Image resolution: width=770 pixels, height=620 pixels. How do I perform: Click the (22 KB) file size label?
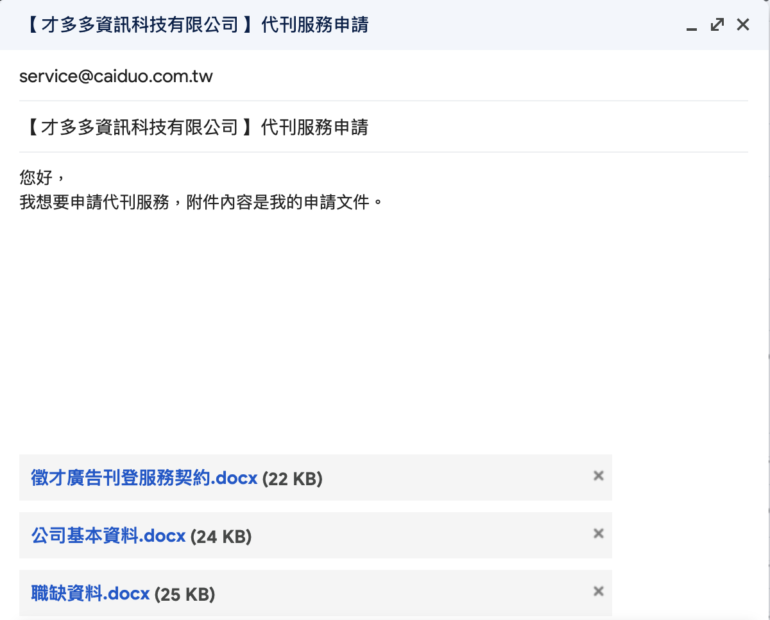click(x=293, y=479)
